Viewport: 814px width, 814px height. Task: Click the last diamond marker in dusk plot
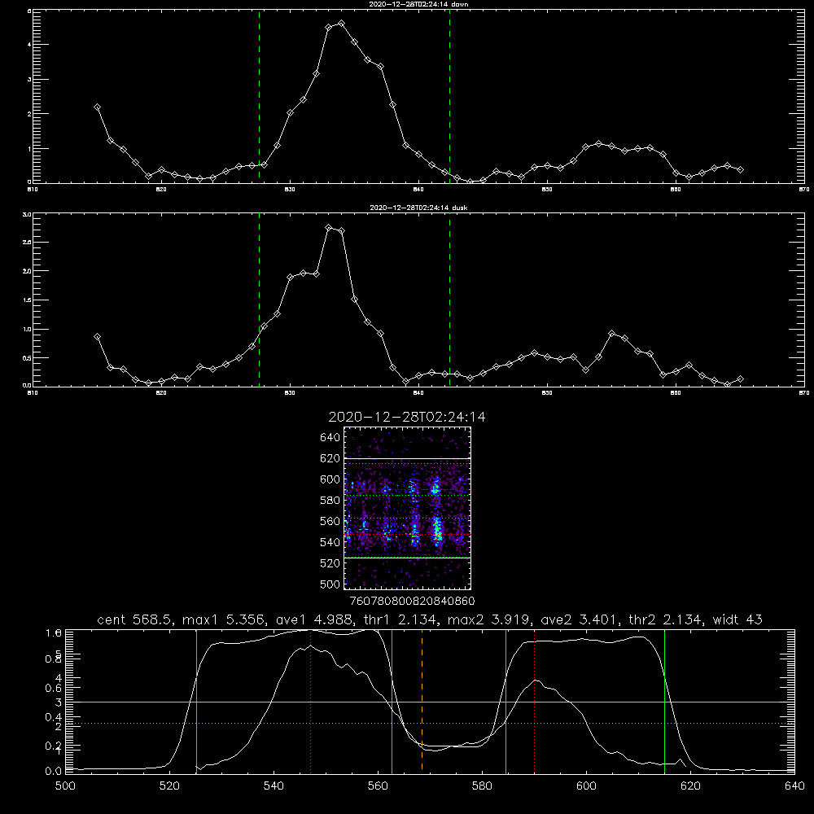click(740, 379)
